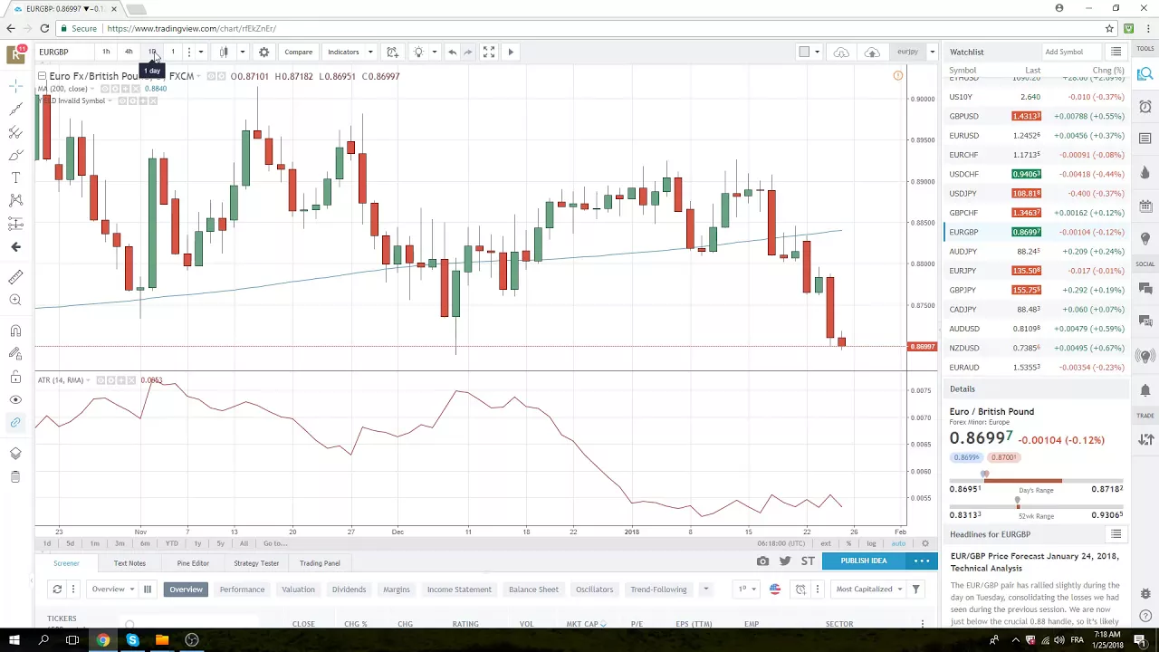Select the crosshair cursor tool
Screen dimensions: 1159x652
[x=15, y=85]
